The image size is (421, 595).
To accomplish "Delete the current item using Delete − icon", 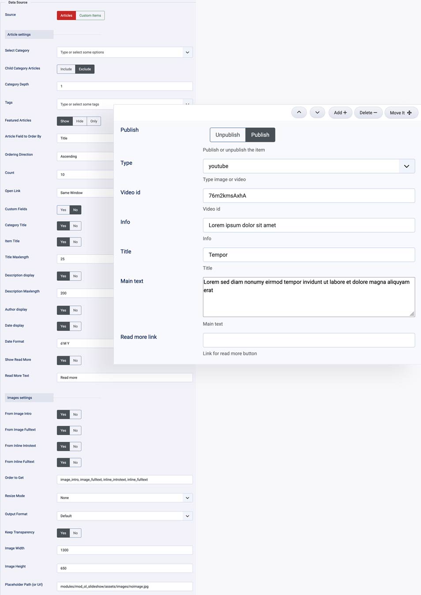I will point(368,112).
